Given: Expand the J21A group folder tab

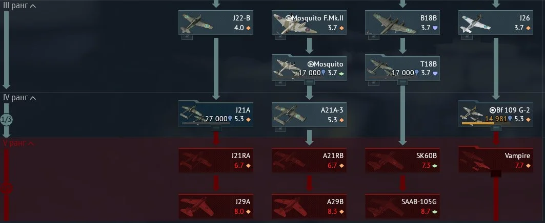Looking at the screenshot, I should click(216, 128).
